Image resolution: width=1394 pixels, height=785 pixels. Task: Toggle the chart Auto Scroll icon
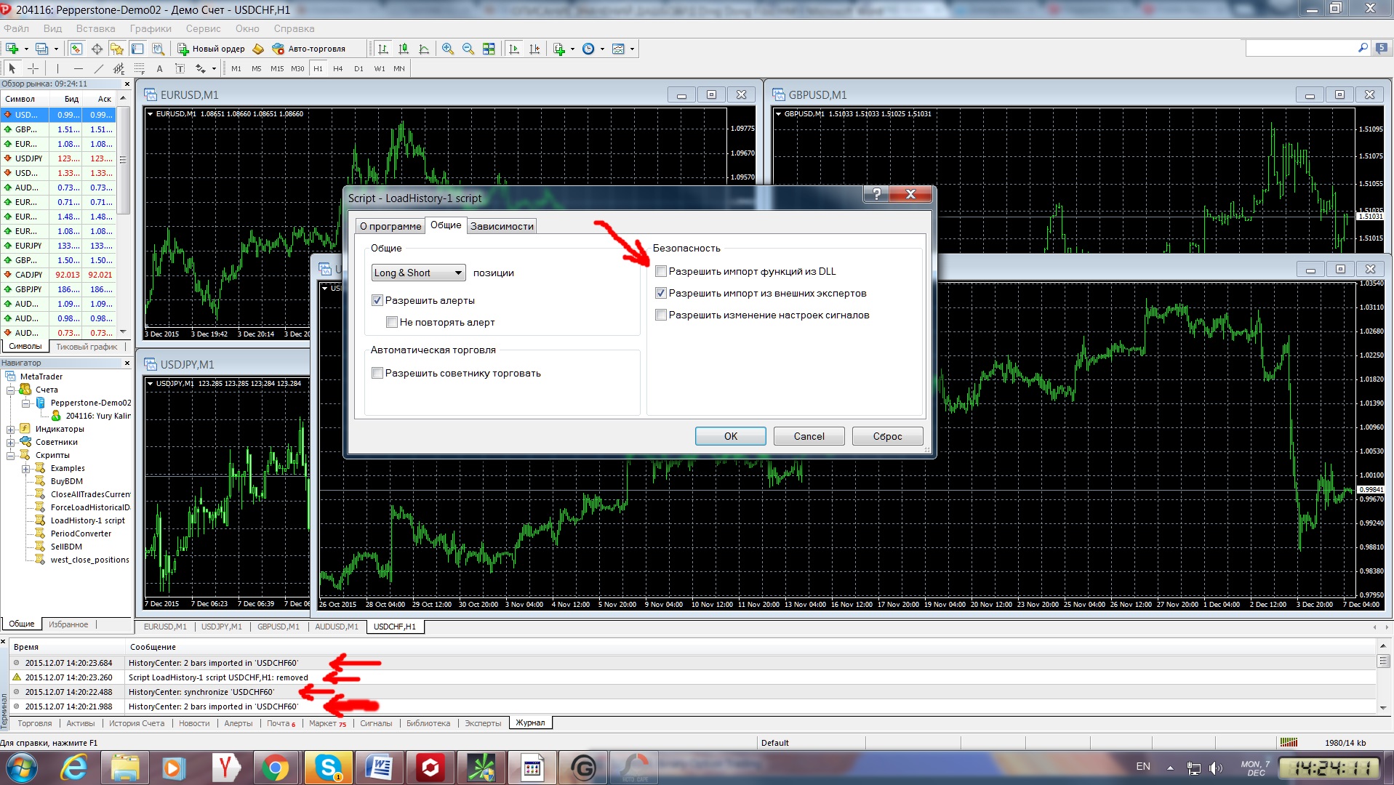pyautogui.click(x=514, y=49)
